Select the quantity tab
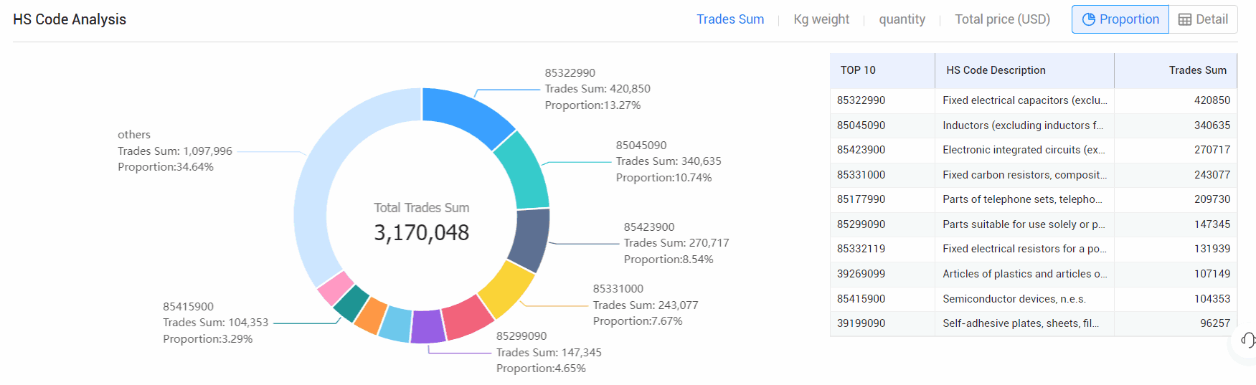1256x385 pixels. coord(902,19)
